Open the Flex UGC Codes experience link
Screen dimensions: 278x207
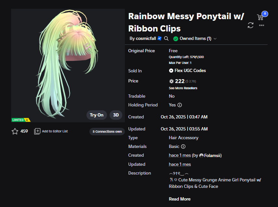point(190,71)
